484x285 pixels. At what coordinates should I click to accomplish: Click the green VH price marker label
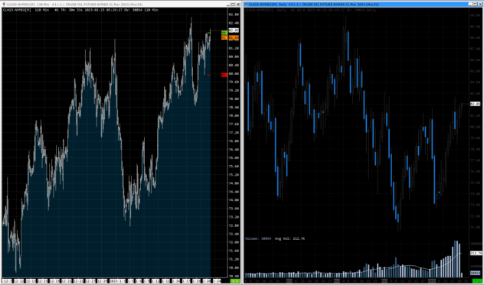224,33
